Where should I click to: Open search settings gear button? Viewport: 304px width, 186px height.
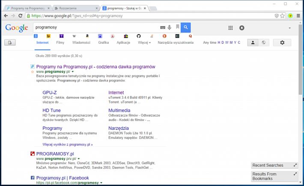(x=282, y=42)
